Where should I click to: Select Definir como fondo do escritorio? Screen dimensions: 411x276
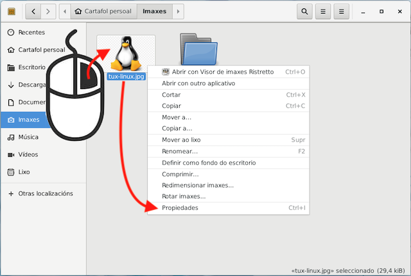[x=209, y=163]
